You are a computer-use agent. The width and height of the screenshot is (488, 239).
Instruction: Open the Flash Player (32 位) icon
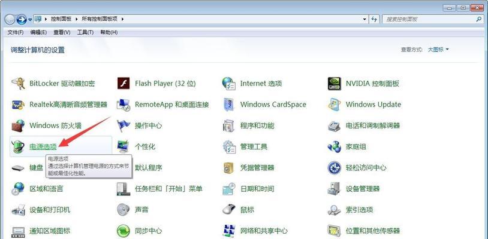click(123, 84)
